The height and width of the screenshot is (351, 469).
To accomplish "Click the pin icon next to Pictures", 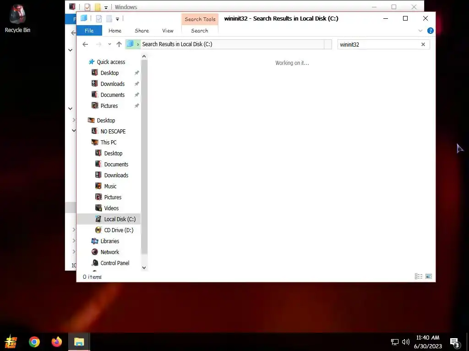I will 136,106.
